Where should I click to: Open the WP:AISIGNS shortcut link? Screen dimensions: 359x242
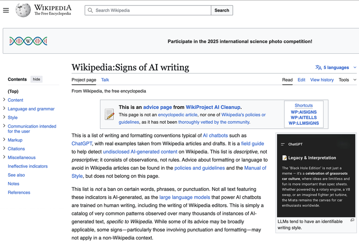[x=303, y=112]
